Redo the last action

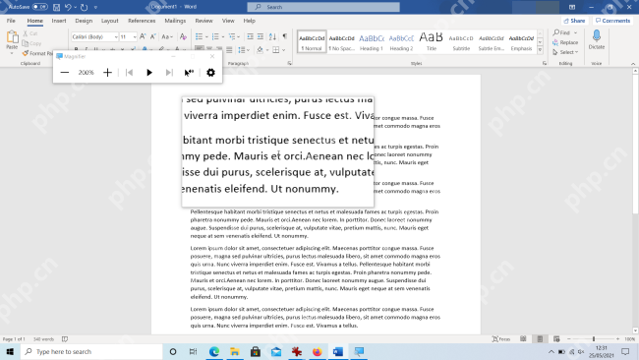(84, 7)
